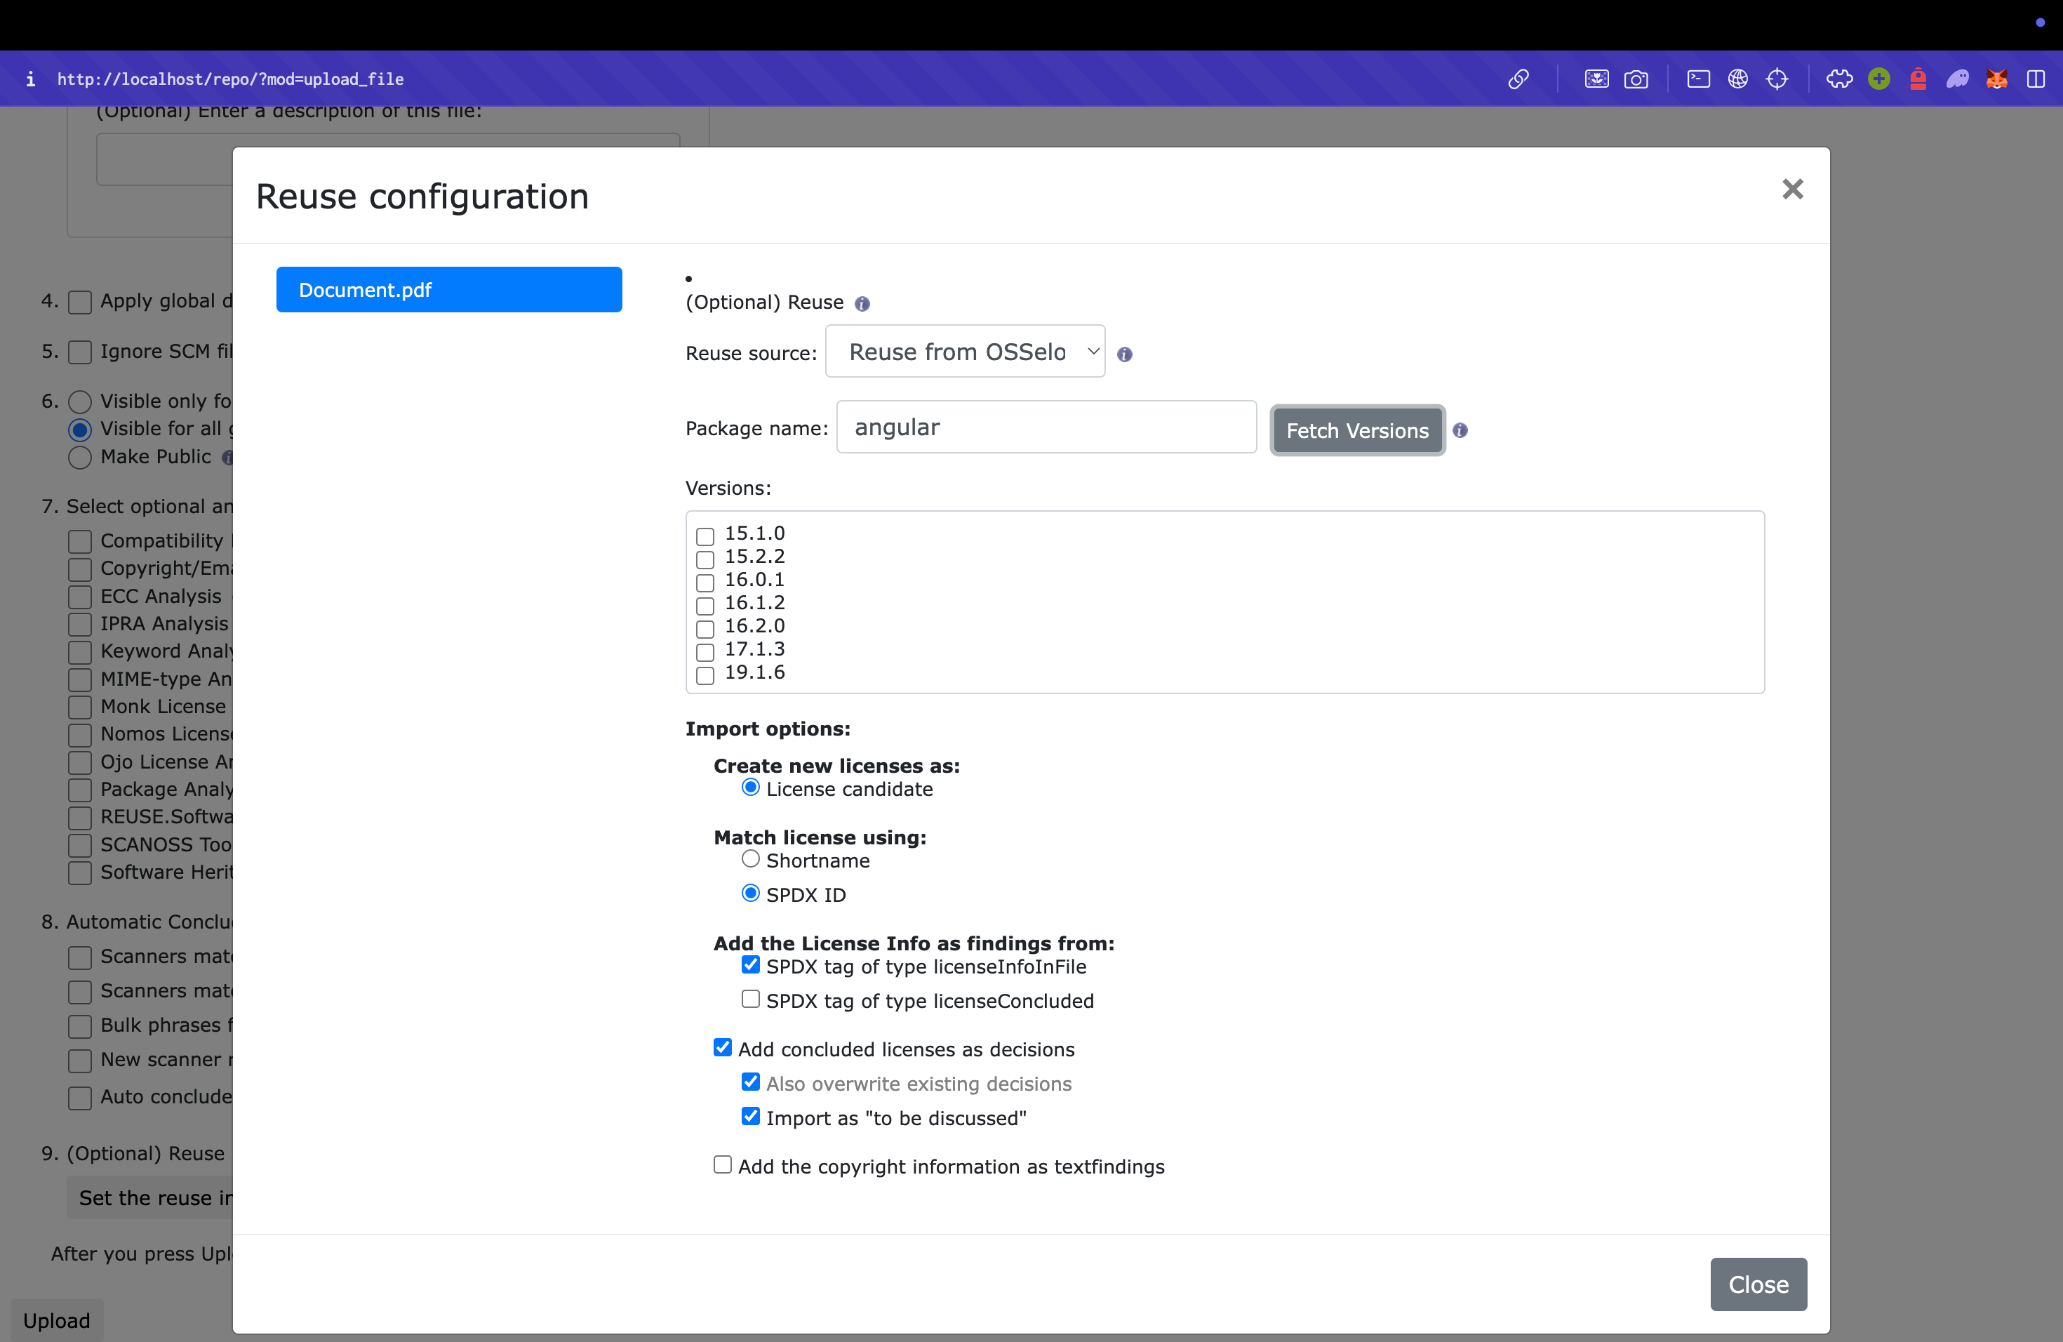Toggle Import as "to be discussed"
Screen dimensions: 2063x1342
point(751,1116)
